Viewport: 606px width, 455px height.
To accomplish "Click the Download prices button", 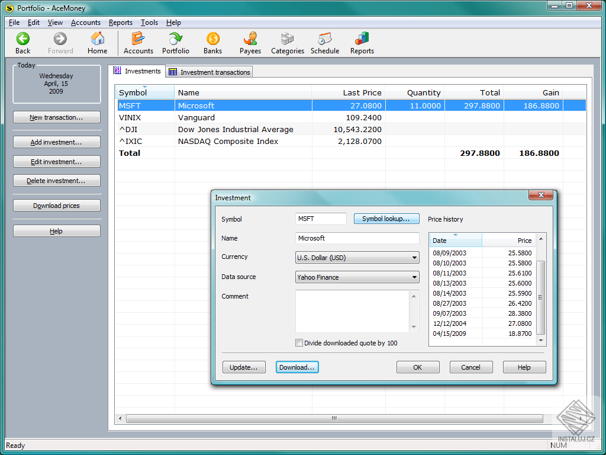I will [x=56, y=206].
